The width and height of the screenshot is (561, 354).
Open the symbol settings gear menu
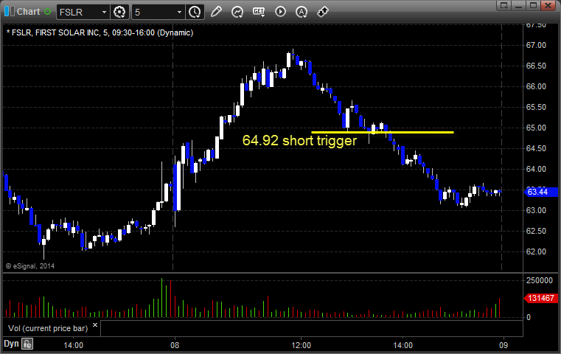pos(119,12)
